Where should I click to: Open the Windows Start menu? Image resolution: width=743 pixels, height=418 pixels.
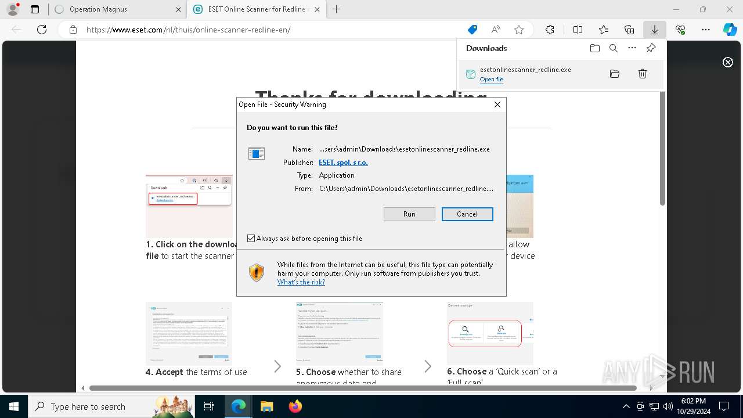tap(13, 406)
